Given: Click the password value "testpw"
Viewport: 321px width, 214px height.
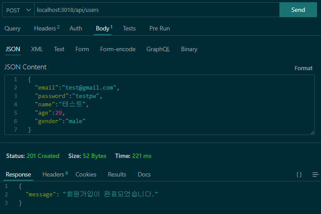Looking at the screenshot, I should [x=86, y=96].
